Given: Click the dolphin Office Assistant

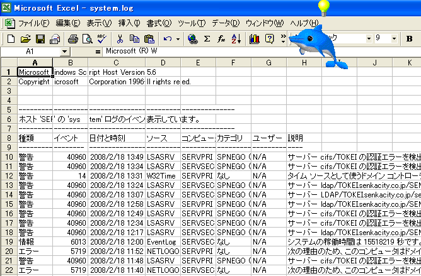Looking at the screenshot, I should pyautogui.click(x=317, y=45).
